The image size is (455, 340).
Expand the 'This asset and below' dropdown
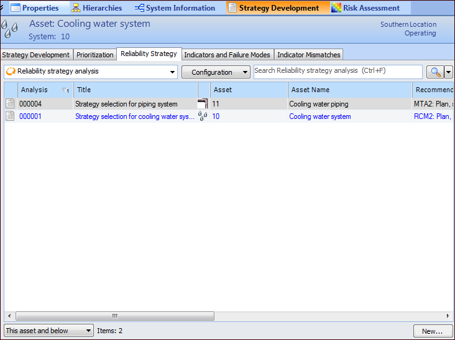pos(48,331)
